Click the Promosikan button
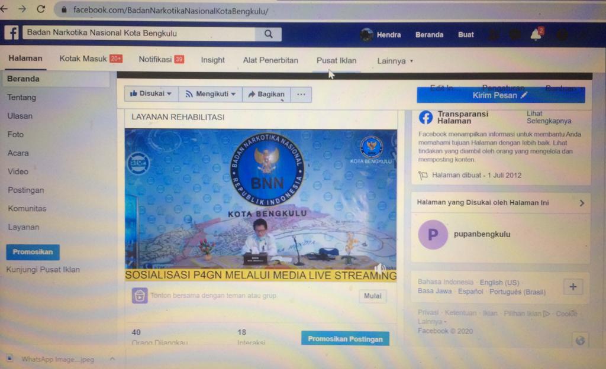The width and height of the screenshot is (606, 369). [33, 252]
